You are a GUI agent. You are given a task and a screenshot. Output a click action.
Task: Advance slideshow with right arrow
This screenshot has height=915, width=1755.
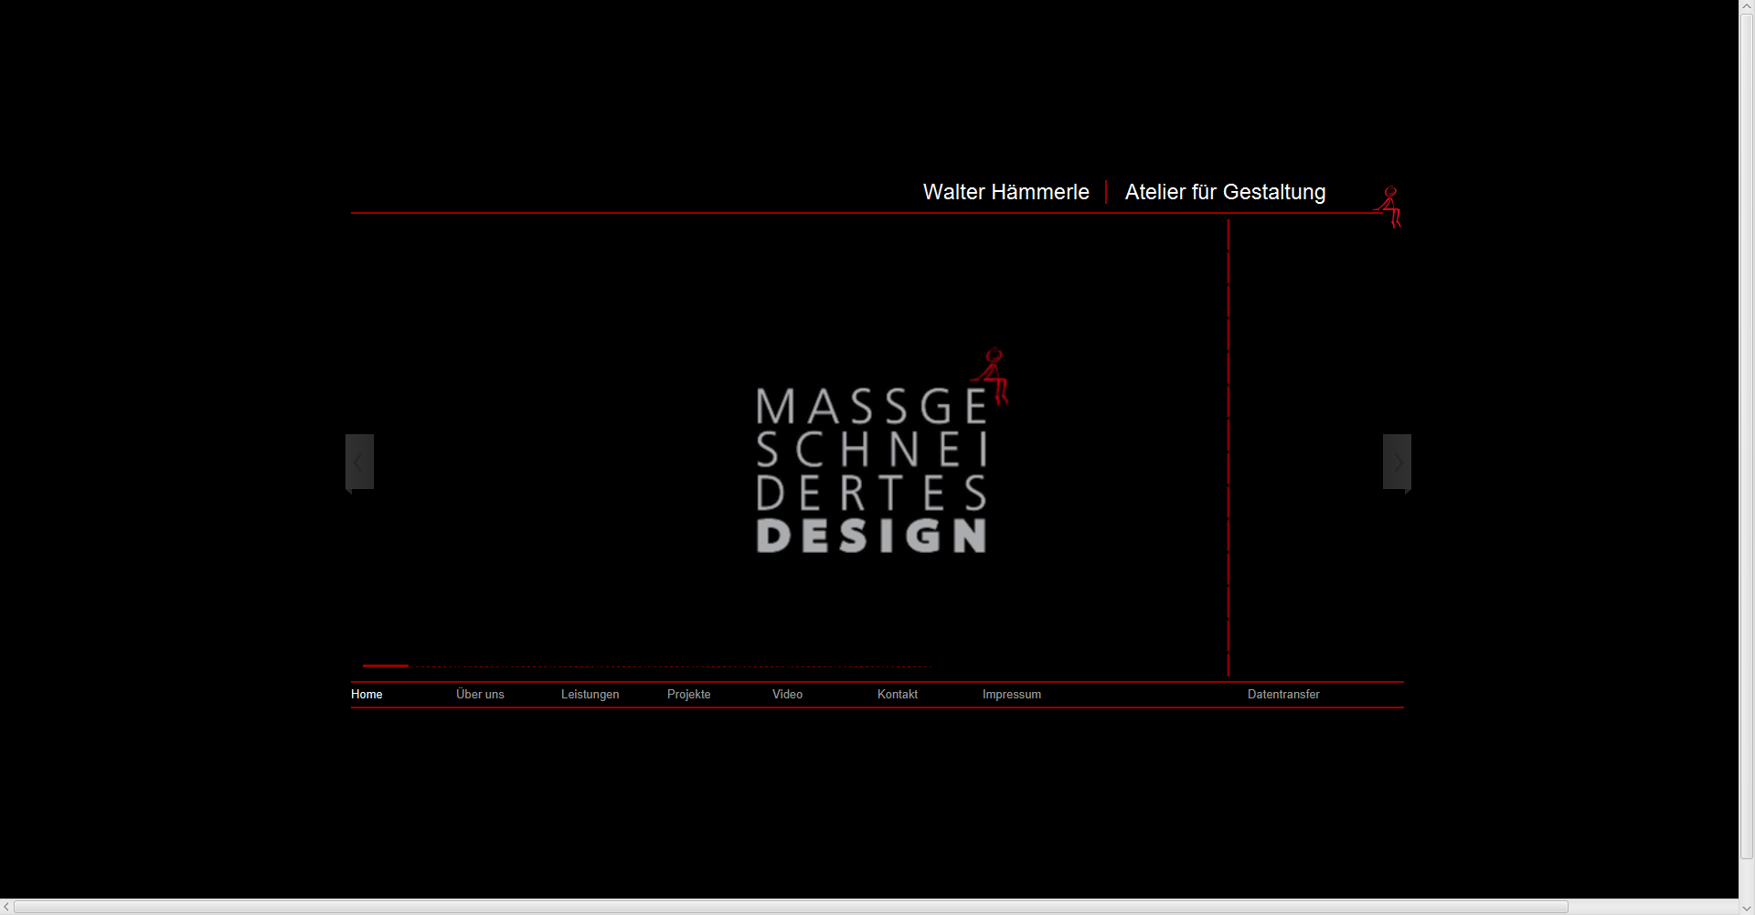(x=1397, y=463)
